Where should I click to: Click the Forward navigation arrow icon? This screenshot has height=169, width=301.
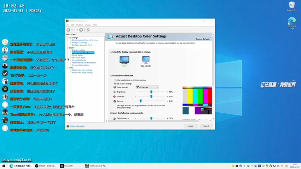pos(81,30)
